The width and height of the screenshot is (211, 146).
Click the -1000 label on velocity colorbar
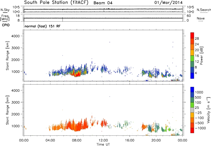[200, 128]
